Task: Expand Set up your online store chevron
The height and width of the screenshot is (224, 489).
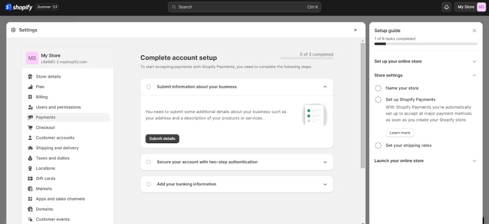Action: pyautogui.click(x=474, y=62)
